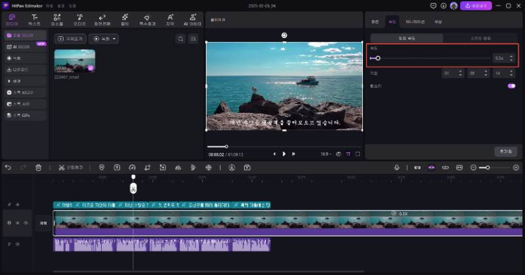Toggle the purple switch in the speed panel
Viewport: 525px width, 275px height.
tap(511, 85)
